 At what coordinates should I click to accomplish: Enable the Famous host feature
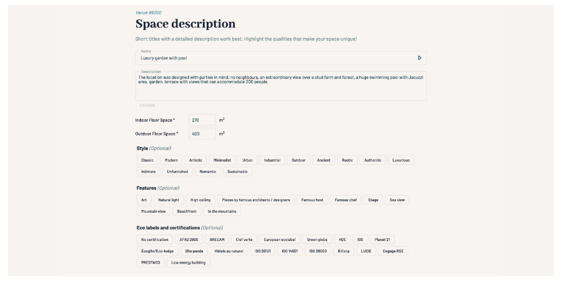point(313,200)
